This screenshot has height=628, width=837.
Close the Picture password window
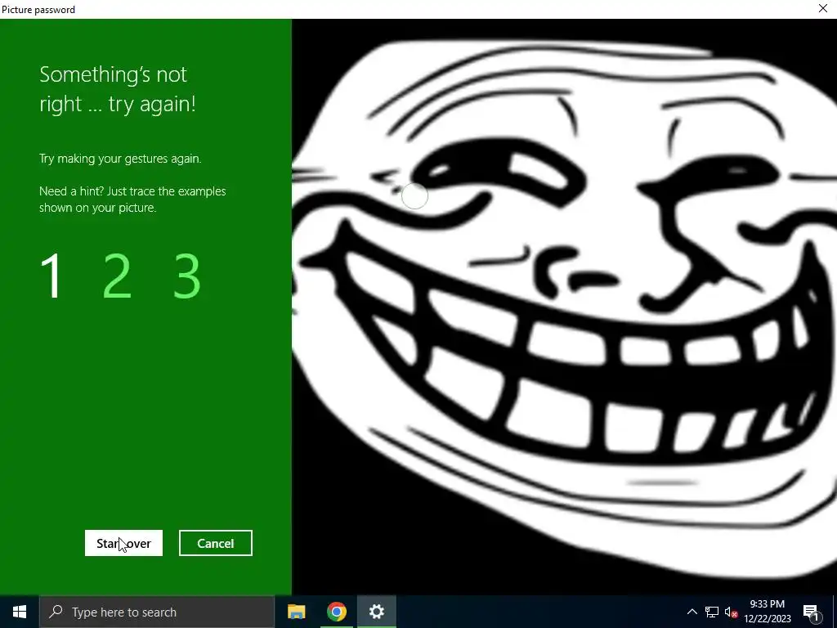(x=823, y=8)
